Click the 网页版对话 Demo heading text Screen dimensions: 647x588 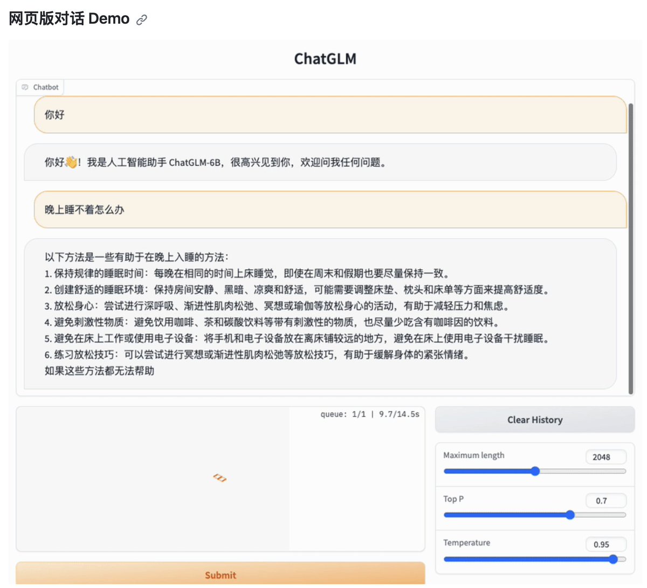click(x=69, y=19)
